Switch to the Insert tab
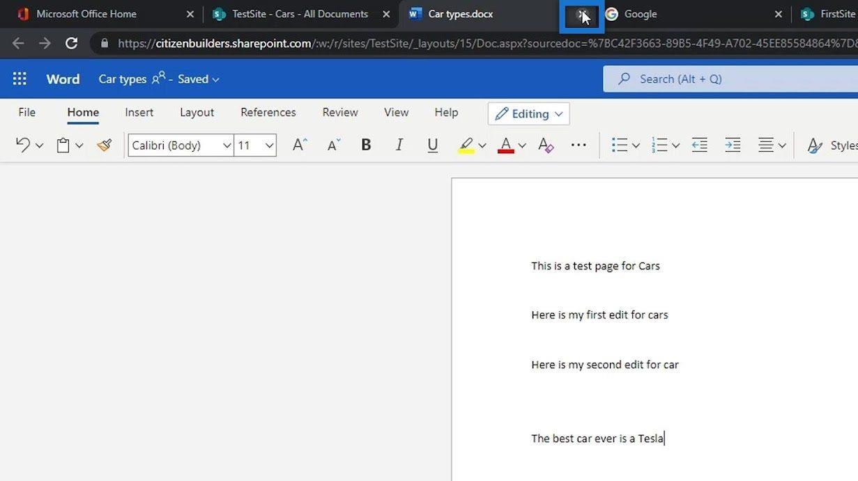The image size is (858, 481). click(x=139, y=112)
